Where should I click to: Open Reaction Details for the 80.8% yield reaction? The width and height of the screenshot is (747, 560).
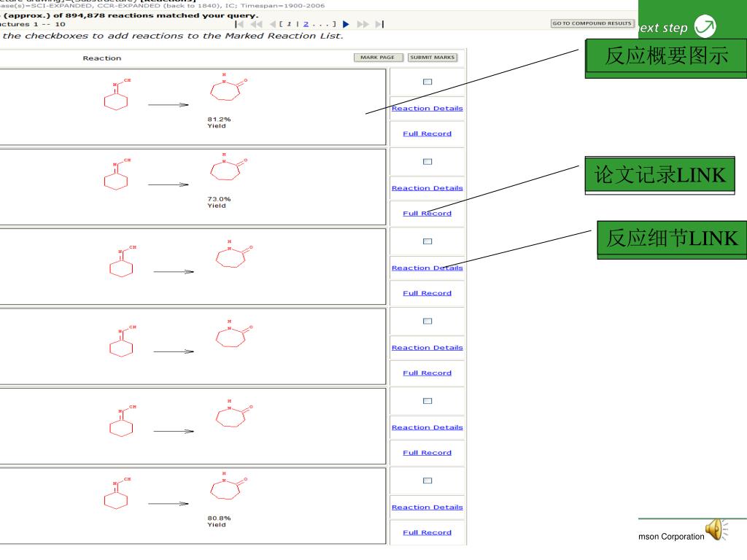[x=427, y=507]
